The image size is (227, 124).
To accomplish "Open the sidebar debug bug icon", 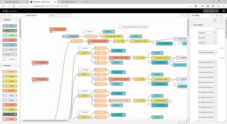I will 217,15.
